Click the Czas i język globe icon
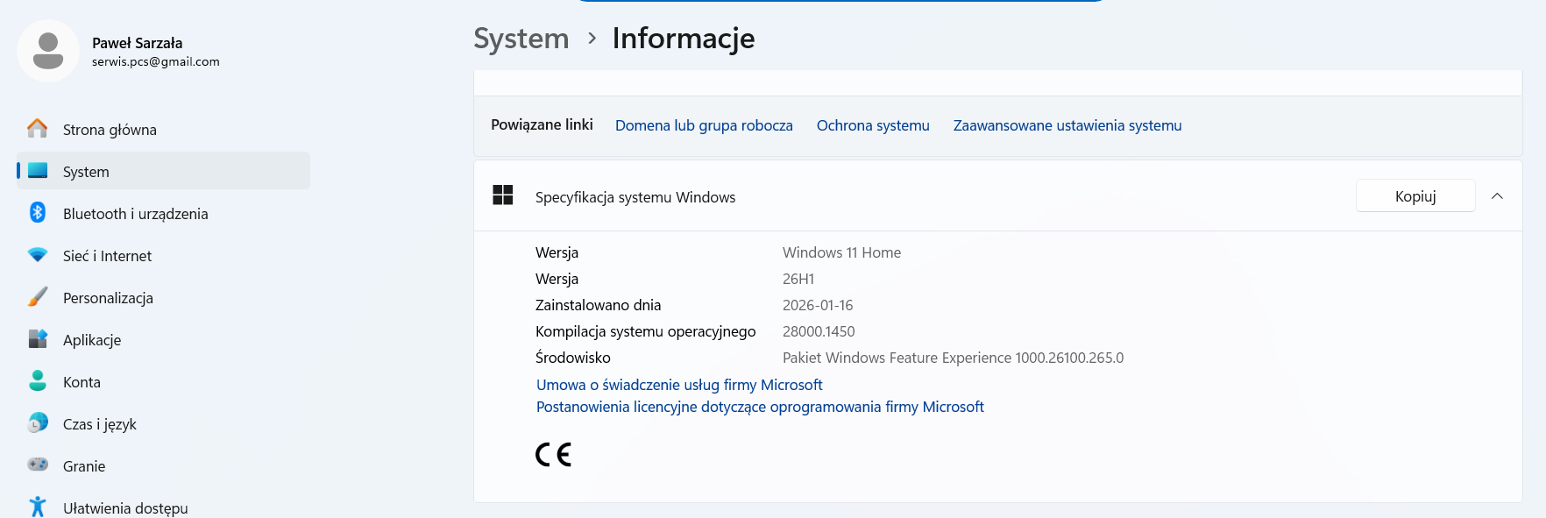The height and width of the screenshot is (518, 1546). coord(38,423)
